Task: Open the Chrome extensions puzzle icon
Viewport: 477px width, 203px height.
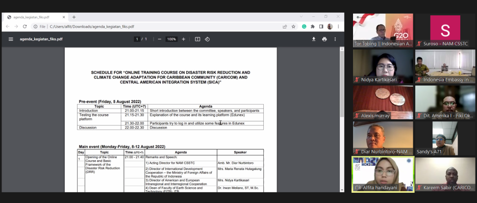Action: pyautogui.click(x=312, y=27)
